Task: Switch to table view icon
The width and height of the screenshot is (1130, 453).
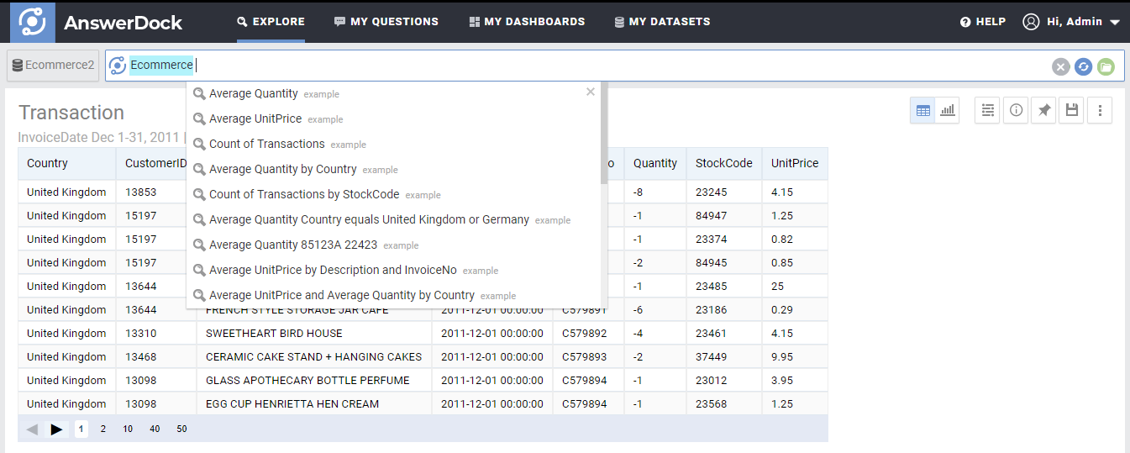Action: [x=923, y=110]
